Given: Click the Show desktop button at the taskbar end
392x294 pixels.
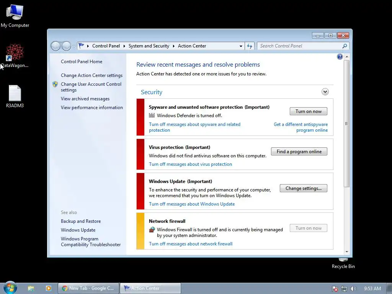Looking at the screenshot, I should [x=389, y=288].
